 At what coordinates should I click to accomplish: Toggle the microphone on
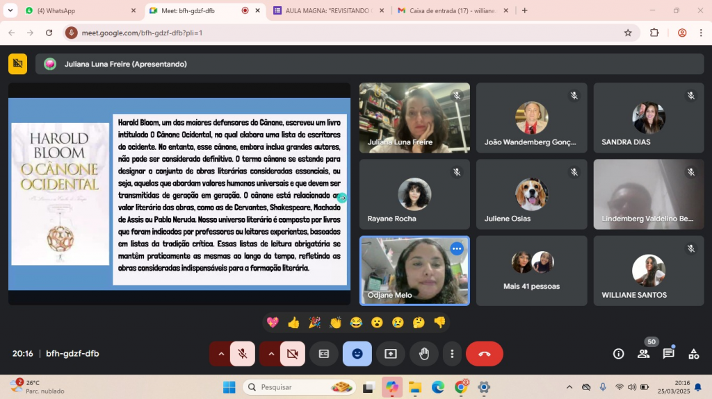(x=243, y=354)
